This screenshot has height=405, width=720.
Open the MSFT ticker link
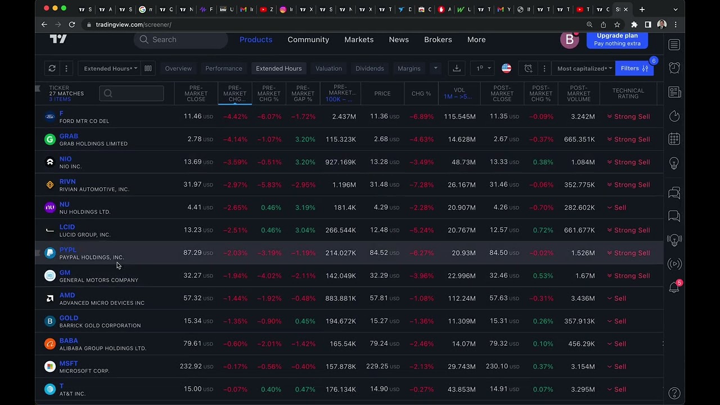pyautogui.click(x=69, y=363)
